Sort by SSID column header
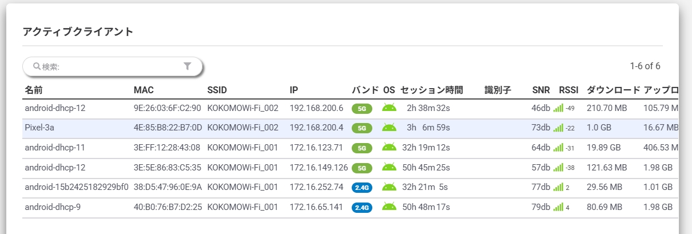692x234 pixels. (x=217, y=90)
